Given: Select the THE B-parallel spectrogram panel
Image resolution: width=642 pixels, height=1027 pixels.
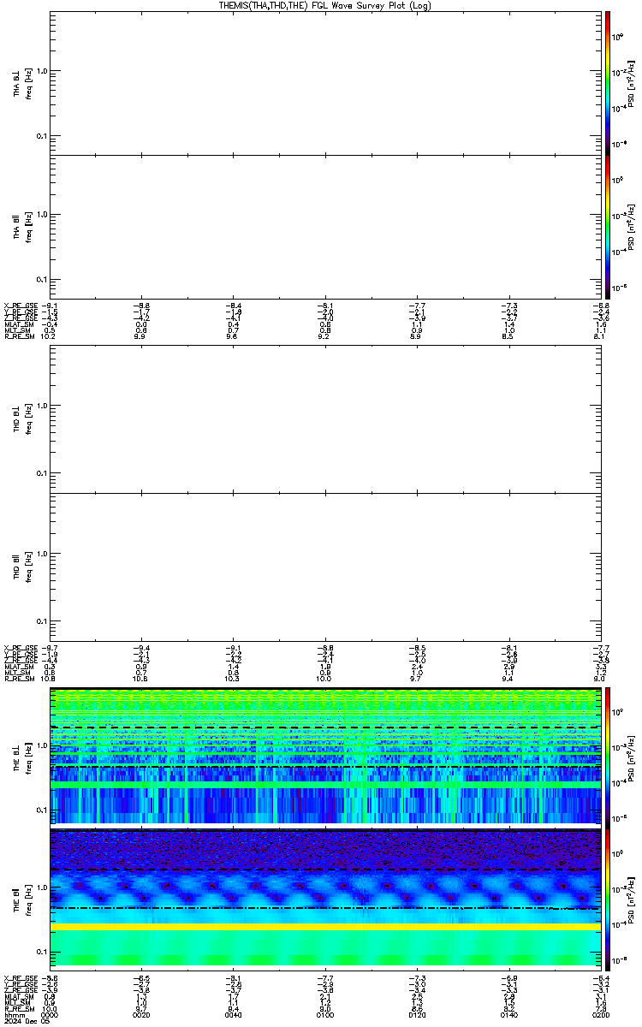Looking at the screenshot, I should point(324,899).
